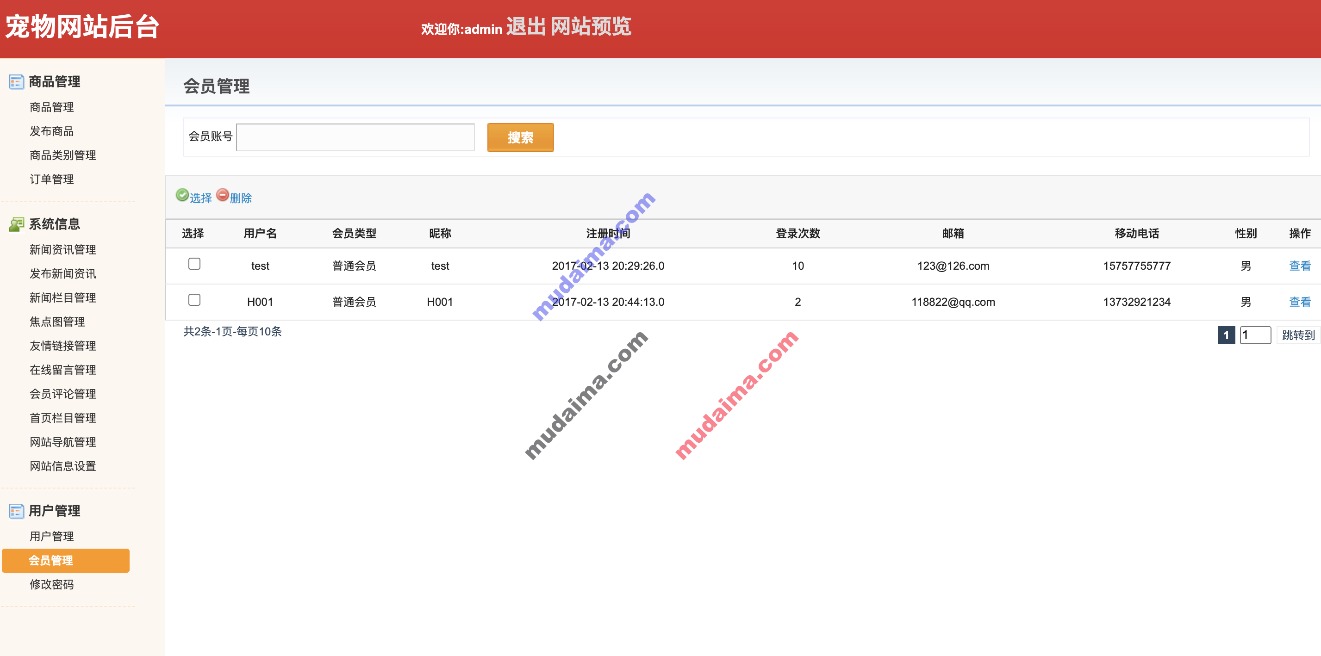Open 新闻栏目管理 in the sidebar
This screenshot has width=1321, height=656.
pyautogui.click(x=62, y=298)
